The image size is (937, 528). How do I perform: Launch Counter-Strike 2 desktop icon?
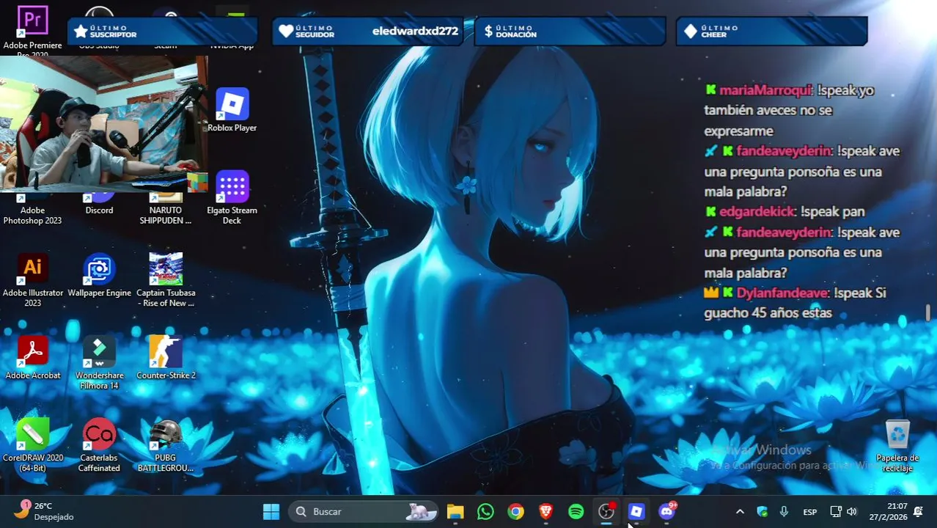[x=166, y=357]
